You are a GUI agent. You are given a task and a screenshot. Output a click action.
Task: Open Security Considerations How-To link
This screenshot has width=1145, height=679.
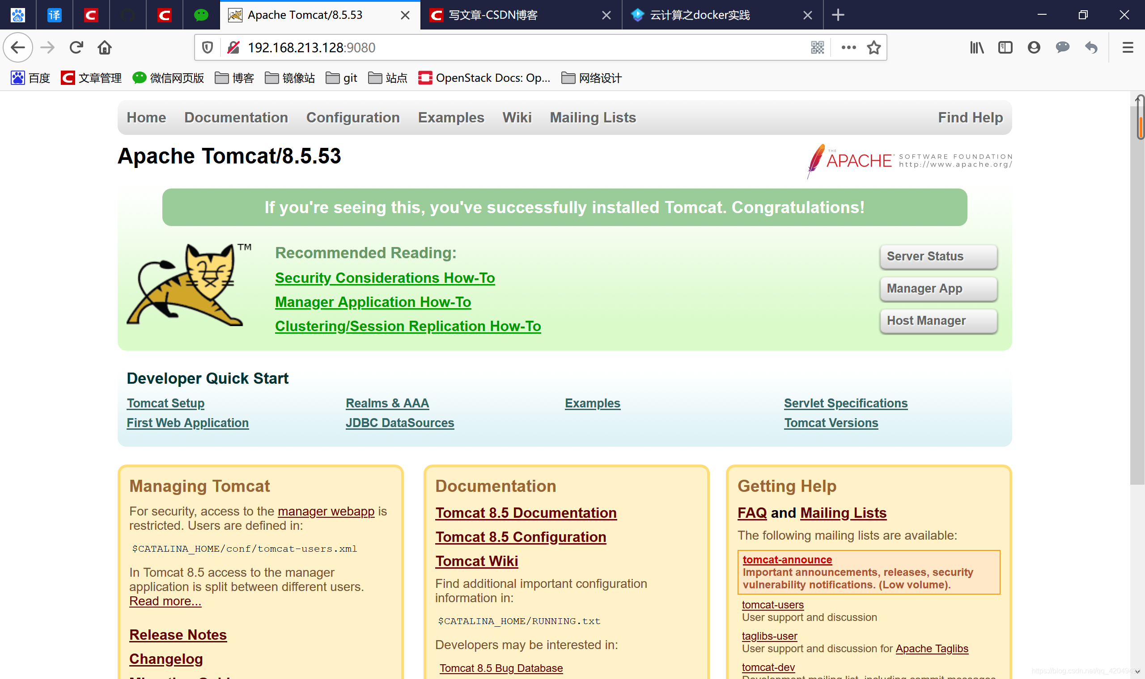click(385, 278)
